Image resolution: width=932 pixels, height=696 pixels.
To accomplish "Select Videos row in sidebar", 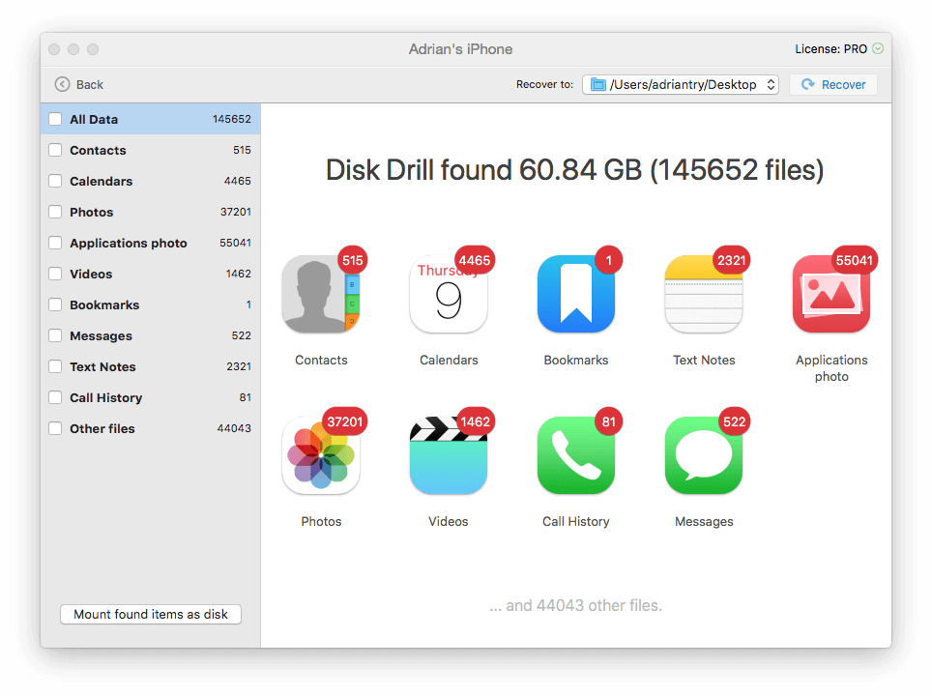I will 151,274.
